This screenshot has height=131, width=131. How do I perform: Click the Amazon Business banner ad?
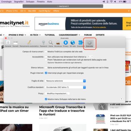pyautogui.click(x=83, y=24)
